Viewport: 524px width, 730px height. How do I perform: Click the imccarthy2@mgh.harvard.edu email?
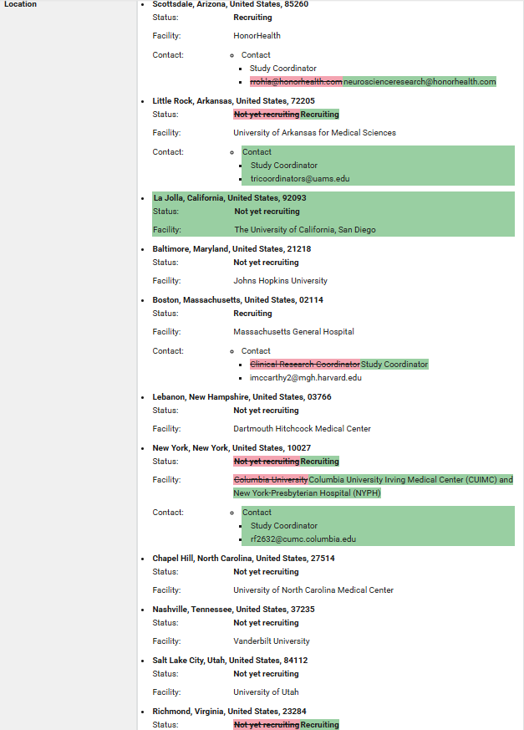coord(306,378)
